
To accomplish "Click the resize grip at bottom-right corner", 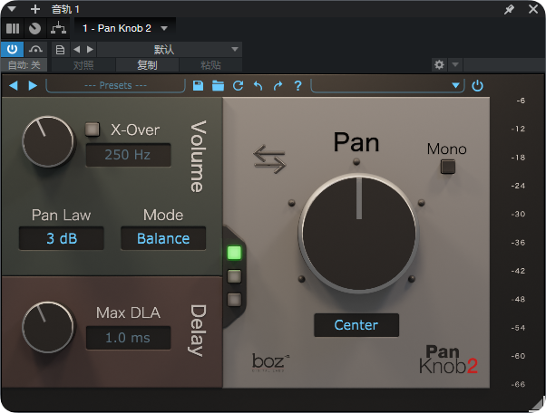I will pos(537,404).
